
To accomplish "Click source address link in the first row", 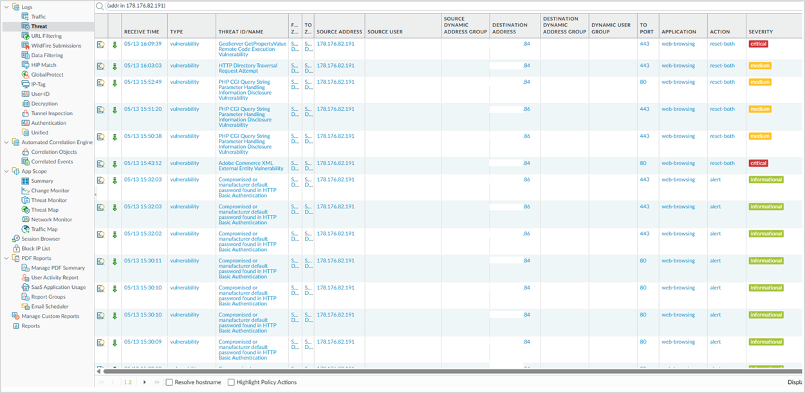I will click(335, 44).
